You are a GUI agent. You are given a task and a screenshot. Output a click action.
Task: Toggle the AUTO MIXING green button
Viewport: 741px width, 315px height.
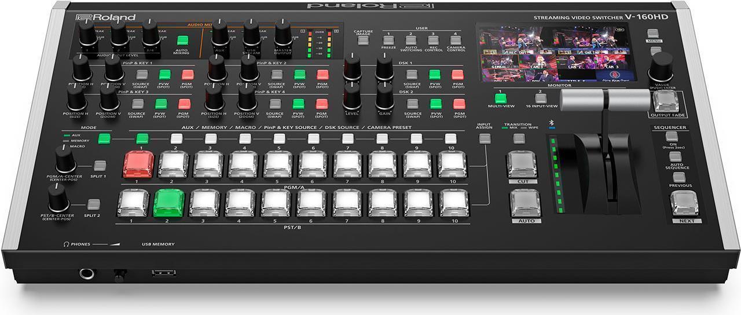point(183,41)
